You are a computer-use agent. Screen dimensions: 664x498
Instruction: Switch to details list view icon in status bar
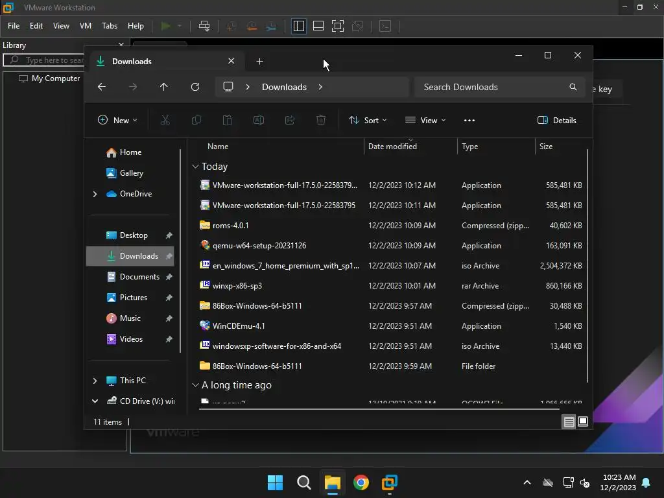pos(569,421)
